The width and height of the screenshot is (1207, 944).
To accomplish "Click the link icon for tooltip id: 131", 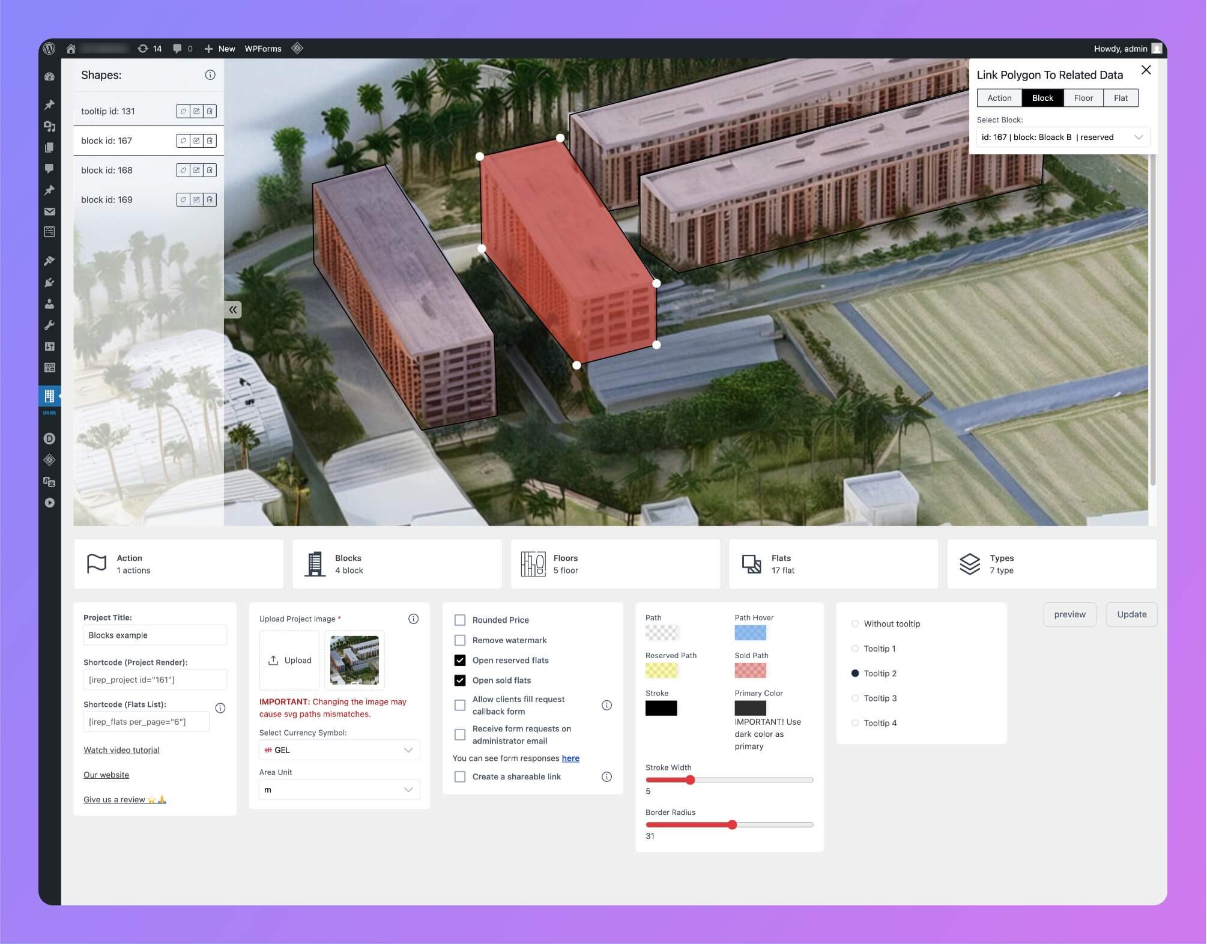I will click(183, 112).
